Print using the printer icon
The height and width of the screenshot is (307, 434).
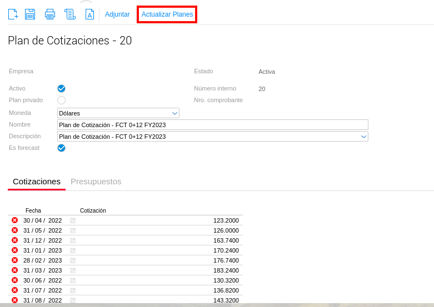[x=50, y=14]
